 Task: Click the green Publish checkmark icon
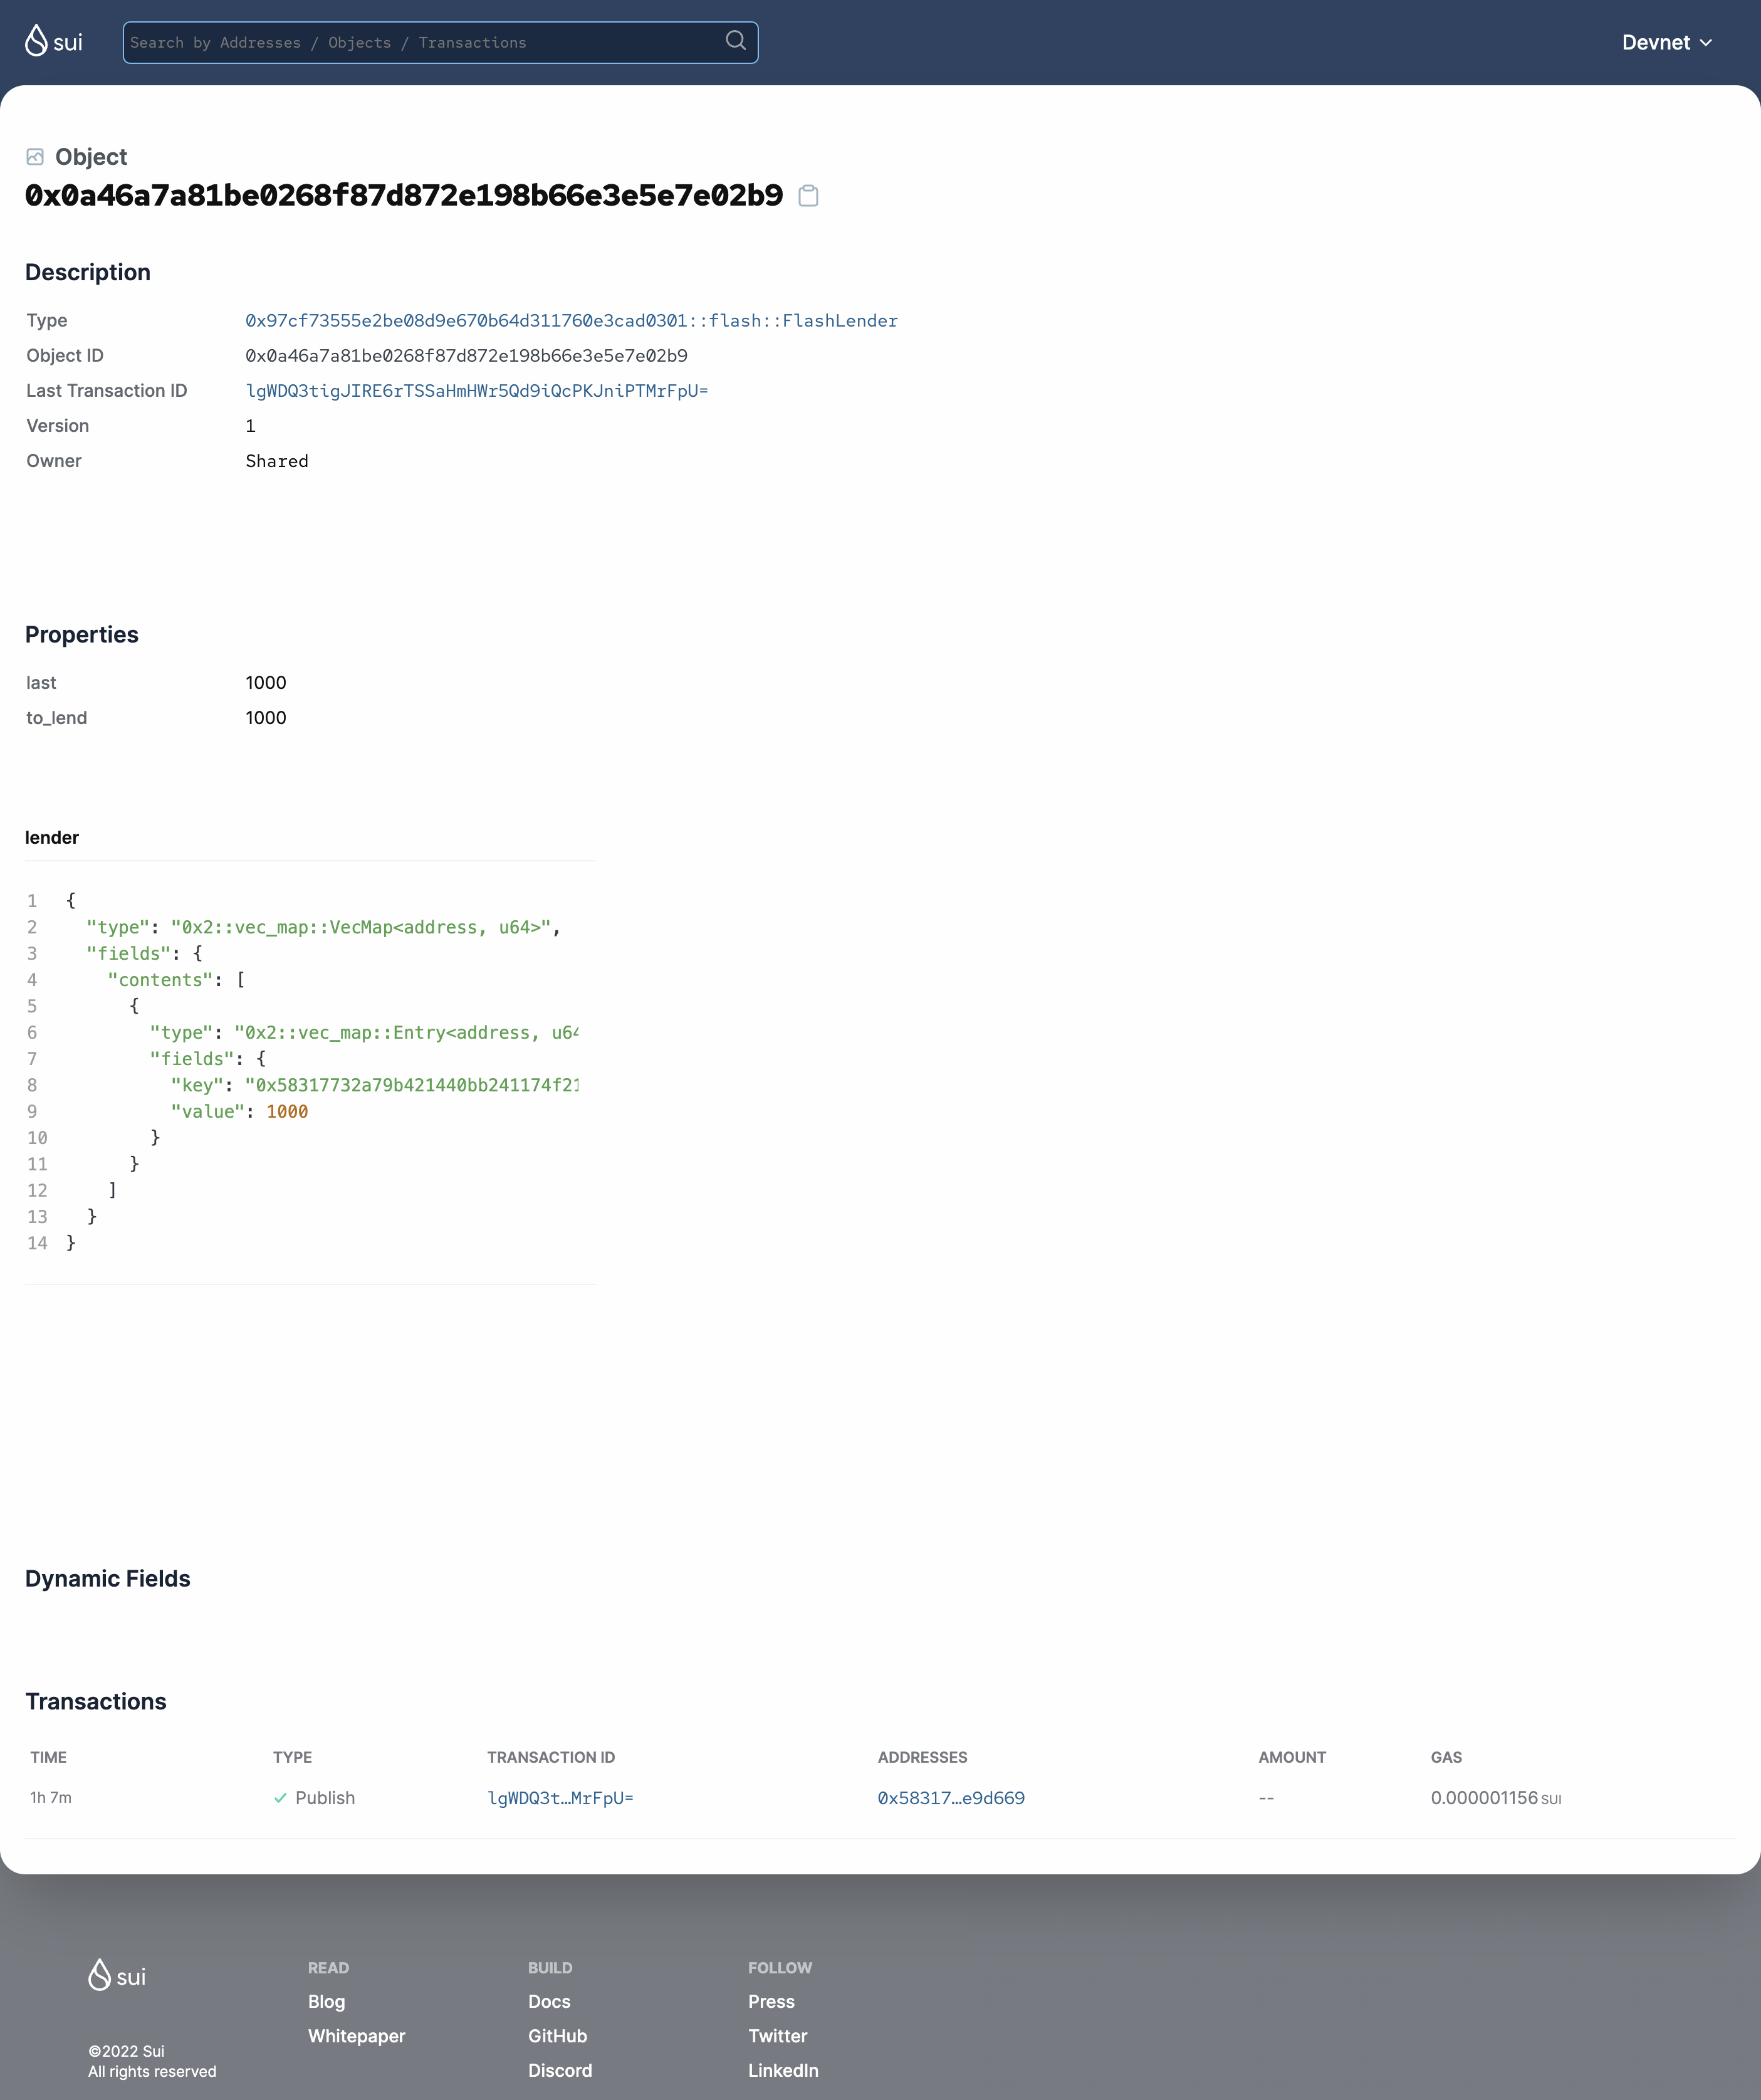280,1798
